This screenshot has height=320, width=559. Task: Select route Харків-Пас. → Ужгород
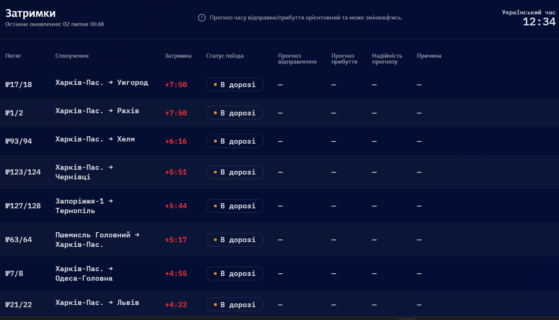point(102,82)
